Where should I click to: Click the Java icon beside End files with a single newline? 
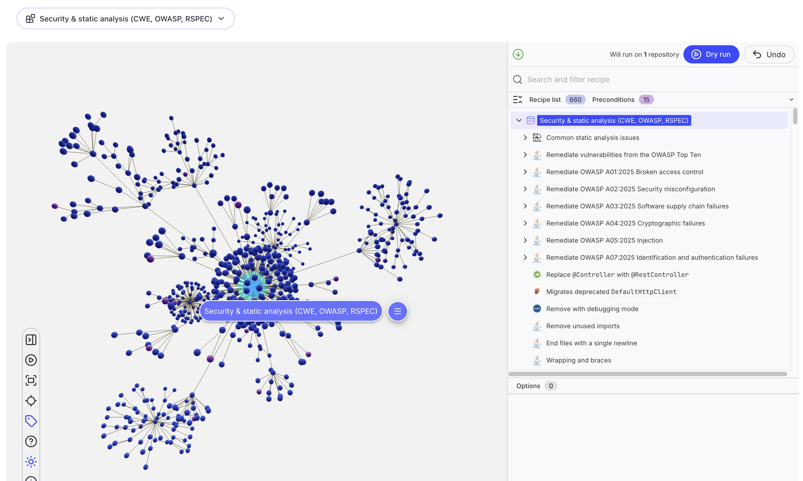[537, 343]
